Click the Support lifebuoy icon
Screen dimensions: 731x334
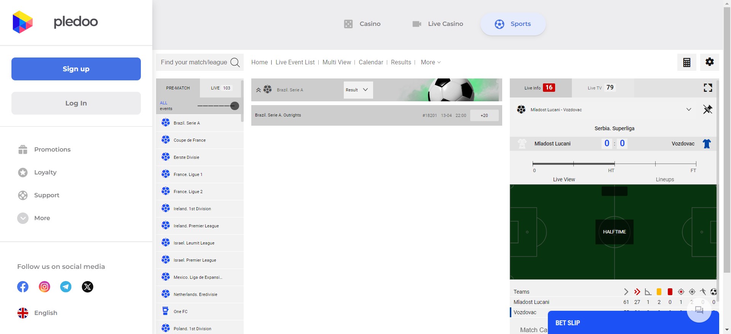pos(23,195)
